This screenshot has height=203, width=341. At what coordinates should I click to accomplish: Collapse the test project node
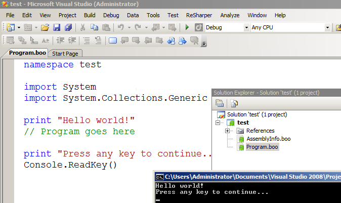218,123
